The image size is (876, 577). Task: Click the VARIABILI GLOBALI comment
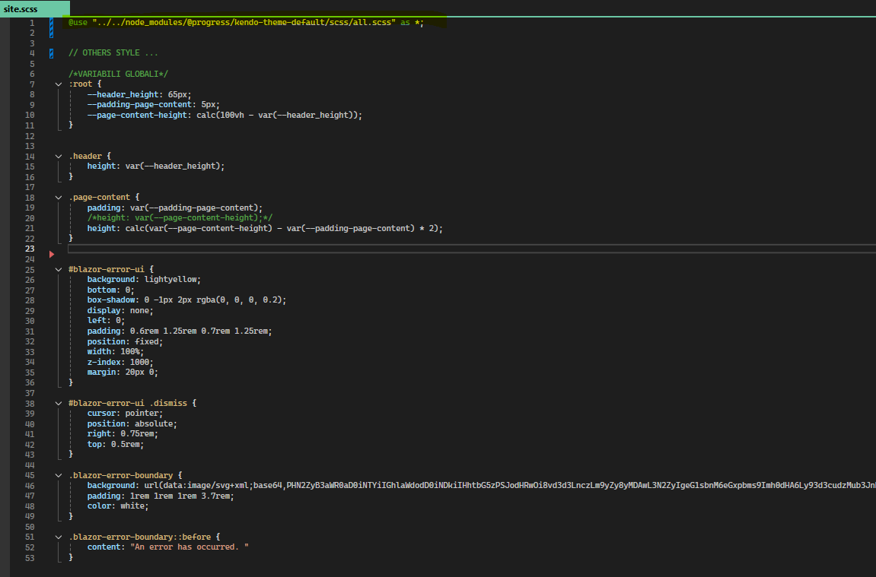(118, 74)
